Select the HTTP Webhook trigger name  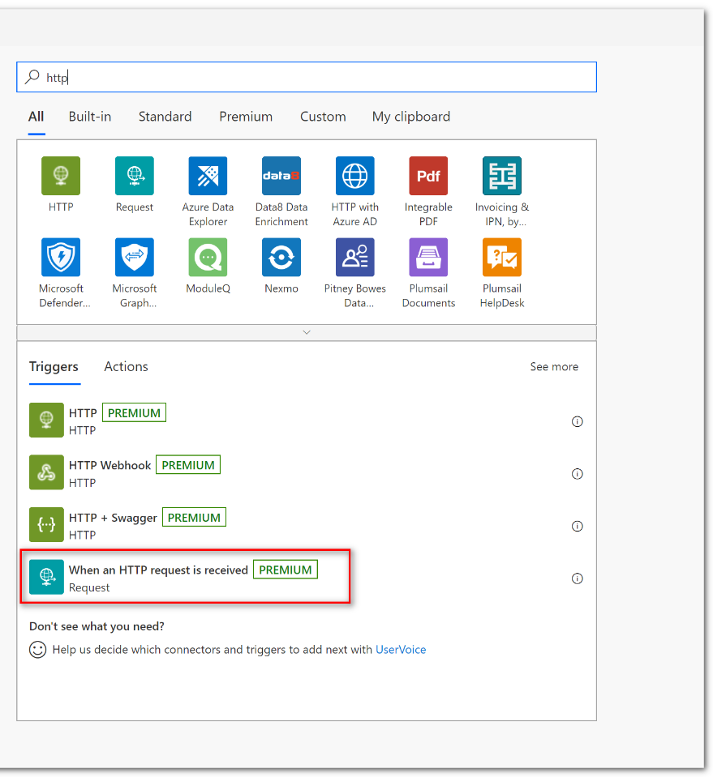110,465
